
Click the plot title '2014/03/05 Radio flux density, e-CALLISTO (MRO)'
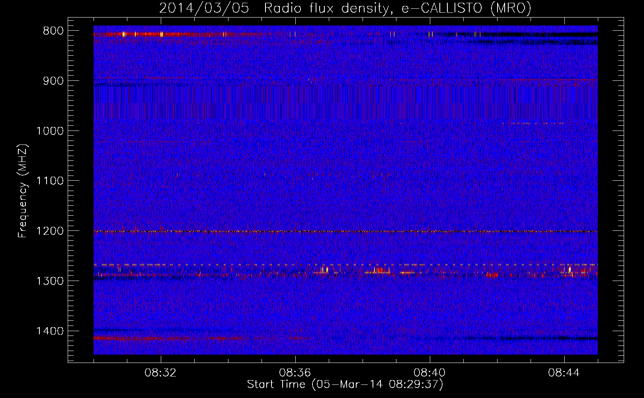pyautogui.click(x=345, y=8)
